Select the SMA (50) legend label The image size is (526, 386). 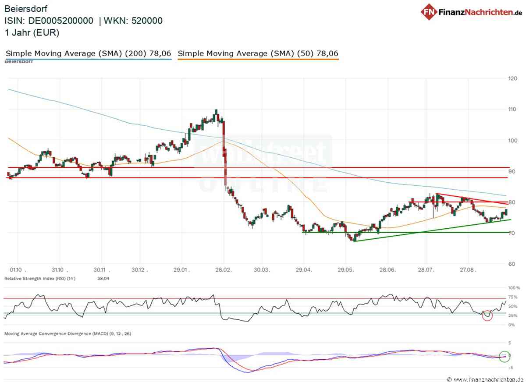[x=258, y=53]
